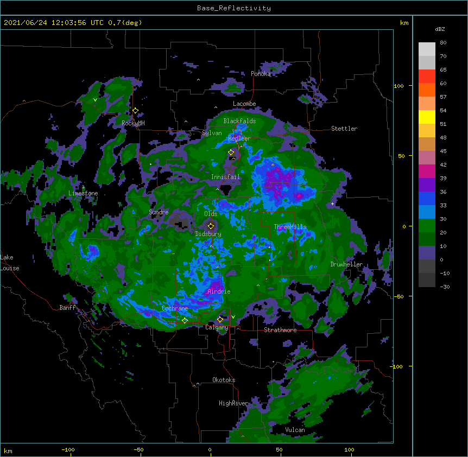Image resolution: width=468 pixels, height=457 pixels.
Task: Click the yellow diamond marker near RockyMH
Action: [135, 111]
